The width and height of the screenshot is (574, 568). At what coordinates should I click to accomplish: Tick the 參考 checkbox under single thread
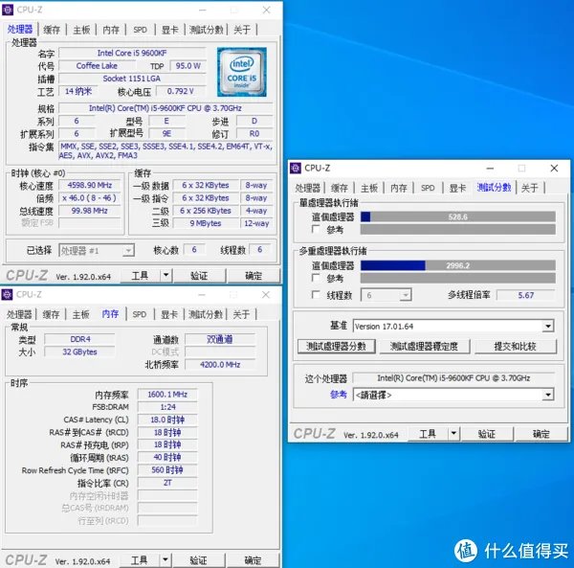click(316, 229)
